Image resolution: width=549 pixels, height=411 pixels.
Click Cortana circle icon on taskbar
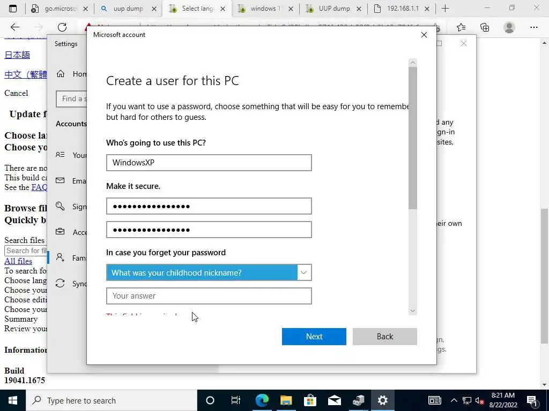tap(210, 400)
